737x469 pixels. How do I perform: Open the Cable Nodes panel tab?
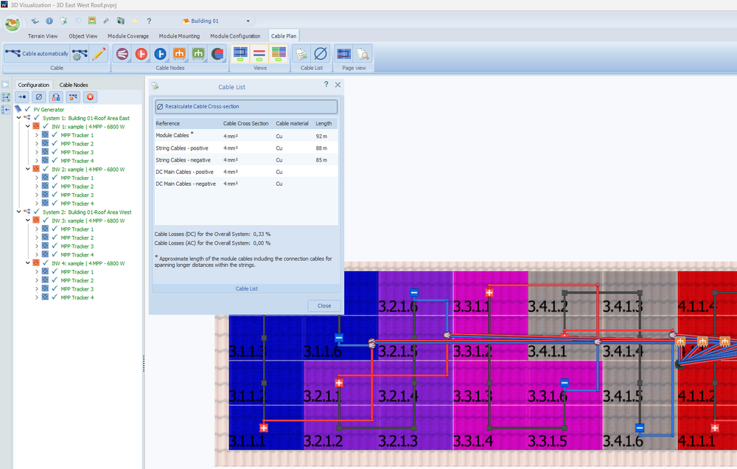click(x=74, y=85)
